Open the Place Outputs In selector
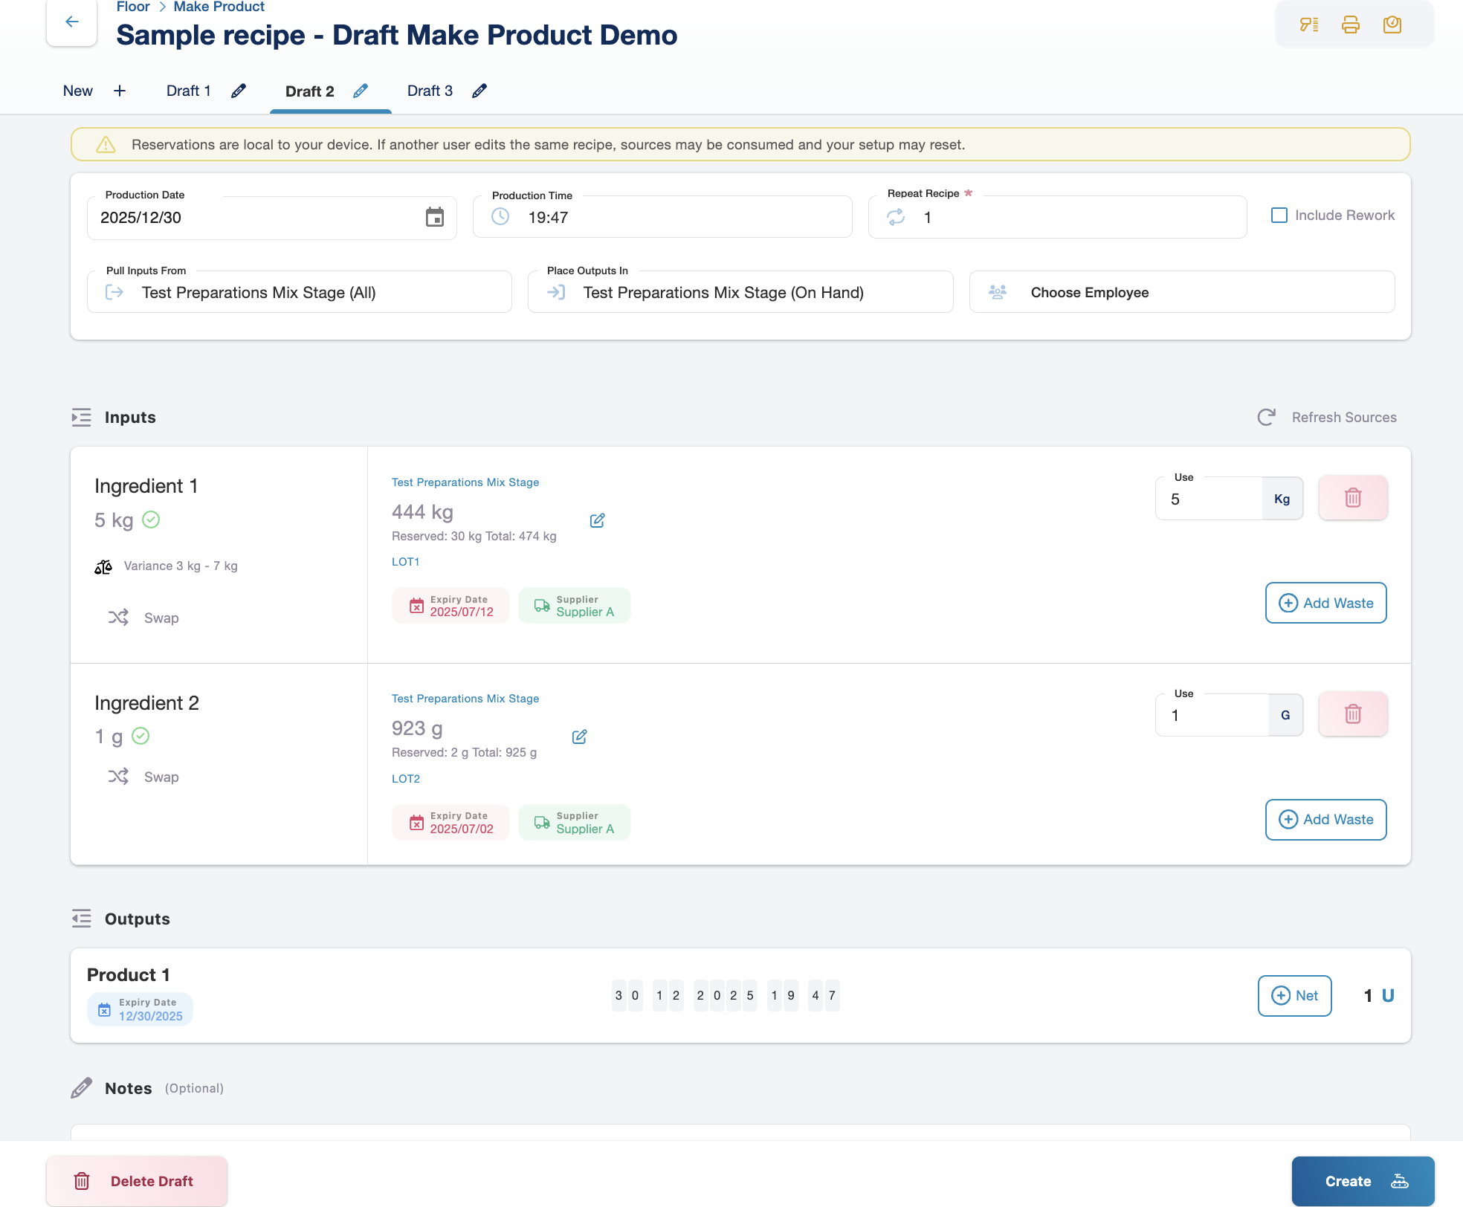This screenshot has width=1463, height=1207. click(740, 292)
